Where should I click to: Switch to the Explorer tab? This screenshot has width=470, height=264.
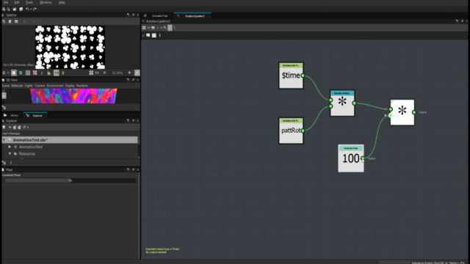pyautogui.click(x=35, y=115)
